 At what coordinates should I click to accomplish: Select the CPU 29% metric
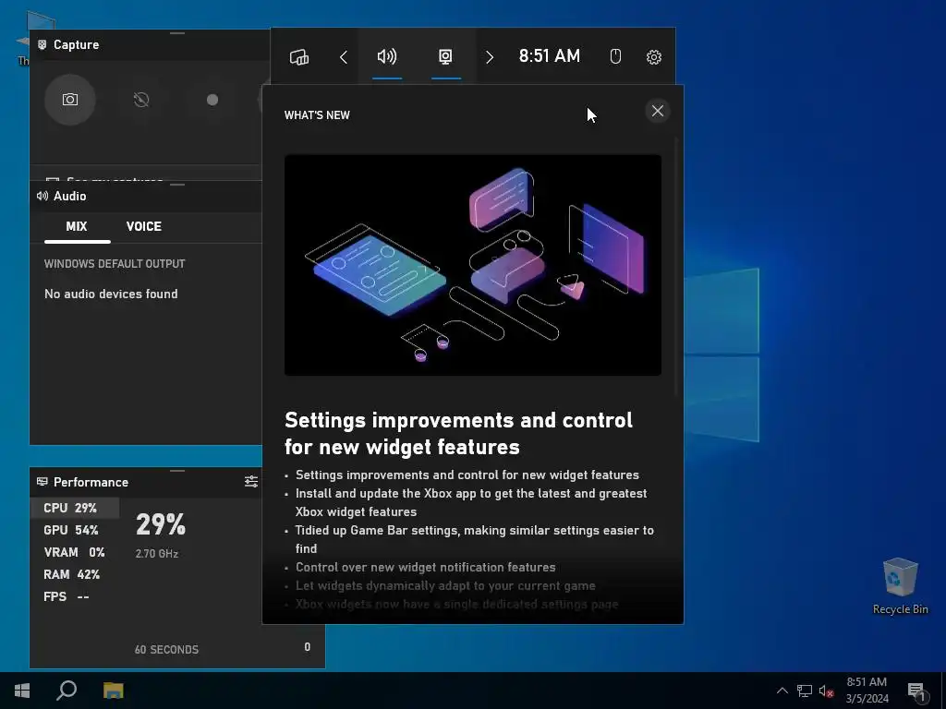[75, 508]
